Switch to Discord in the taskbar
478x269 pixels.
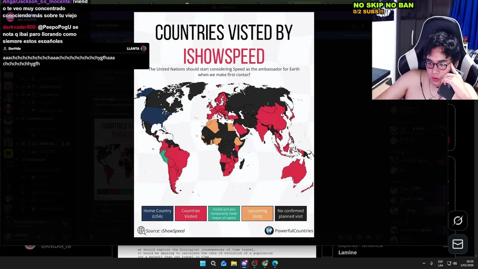pos(244,263)
